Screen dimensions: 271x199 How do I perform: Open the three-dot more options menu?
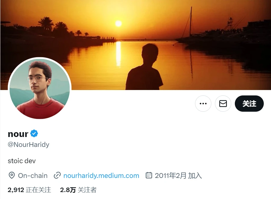pos(203,104)
